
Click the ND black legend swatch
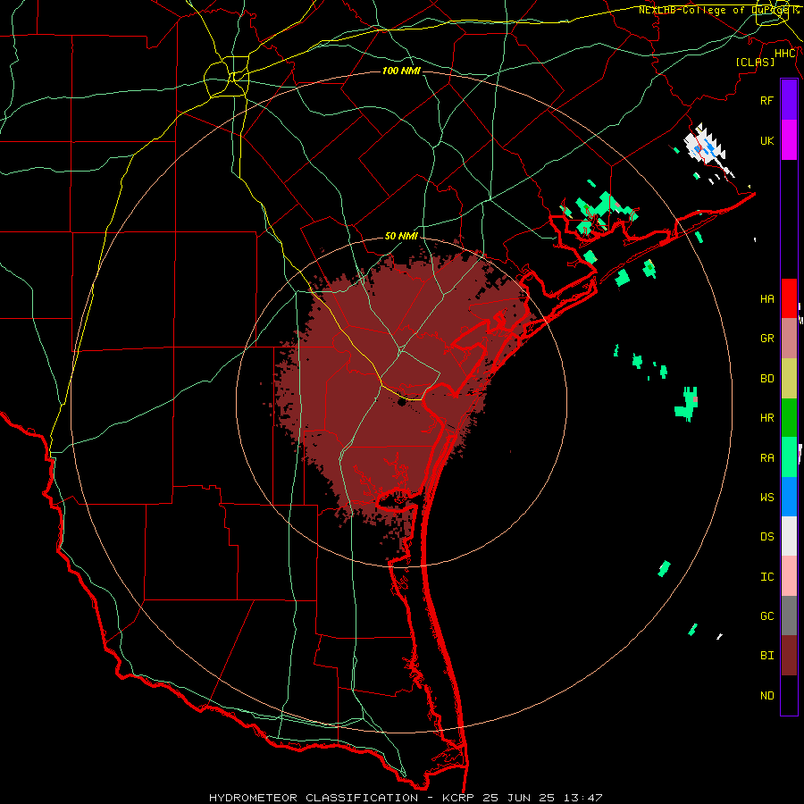click(789, 695)
